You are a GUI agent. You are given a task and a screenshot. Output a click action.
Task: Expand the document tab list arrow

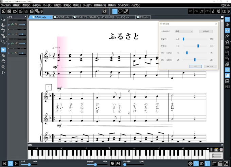click(222, 17)
